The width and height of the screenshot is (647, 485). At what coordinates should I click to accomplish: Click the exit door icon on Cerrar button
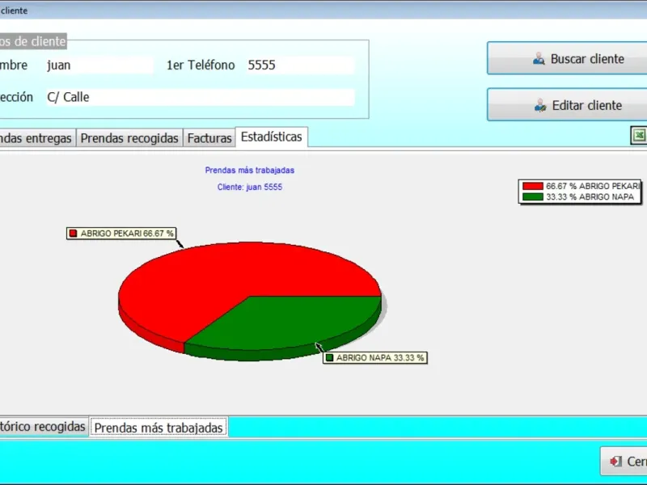pos(615,461)
